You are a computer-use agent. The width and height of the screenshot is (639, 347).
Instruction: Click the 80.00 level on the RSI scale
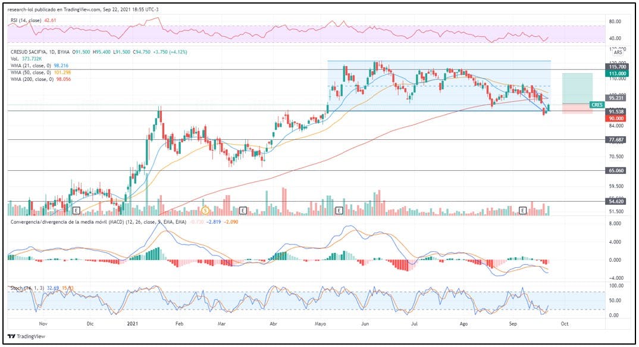615,21
